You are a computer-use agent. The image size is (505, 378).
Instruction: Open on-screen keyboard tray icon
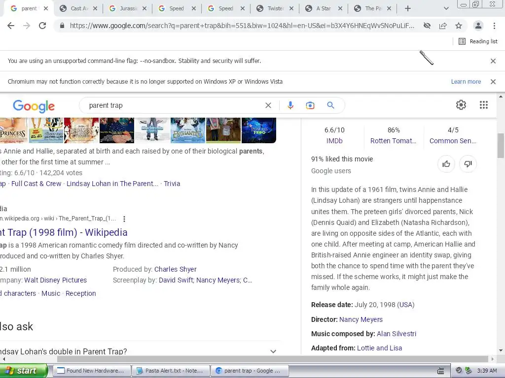point(440,371)
